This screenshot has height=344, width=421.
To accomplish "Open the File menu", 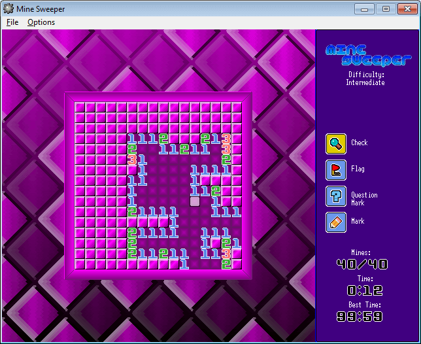I will coord(12,22).
